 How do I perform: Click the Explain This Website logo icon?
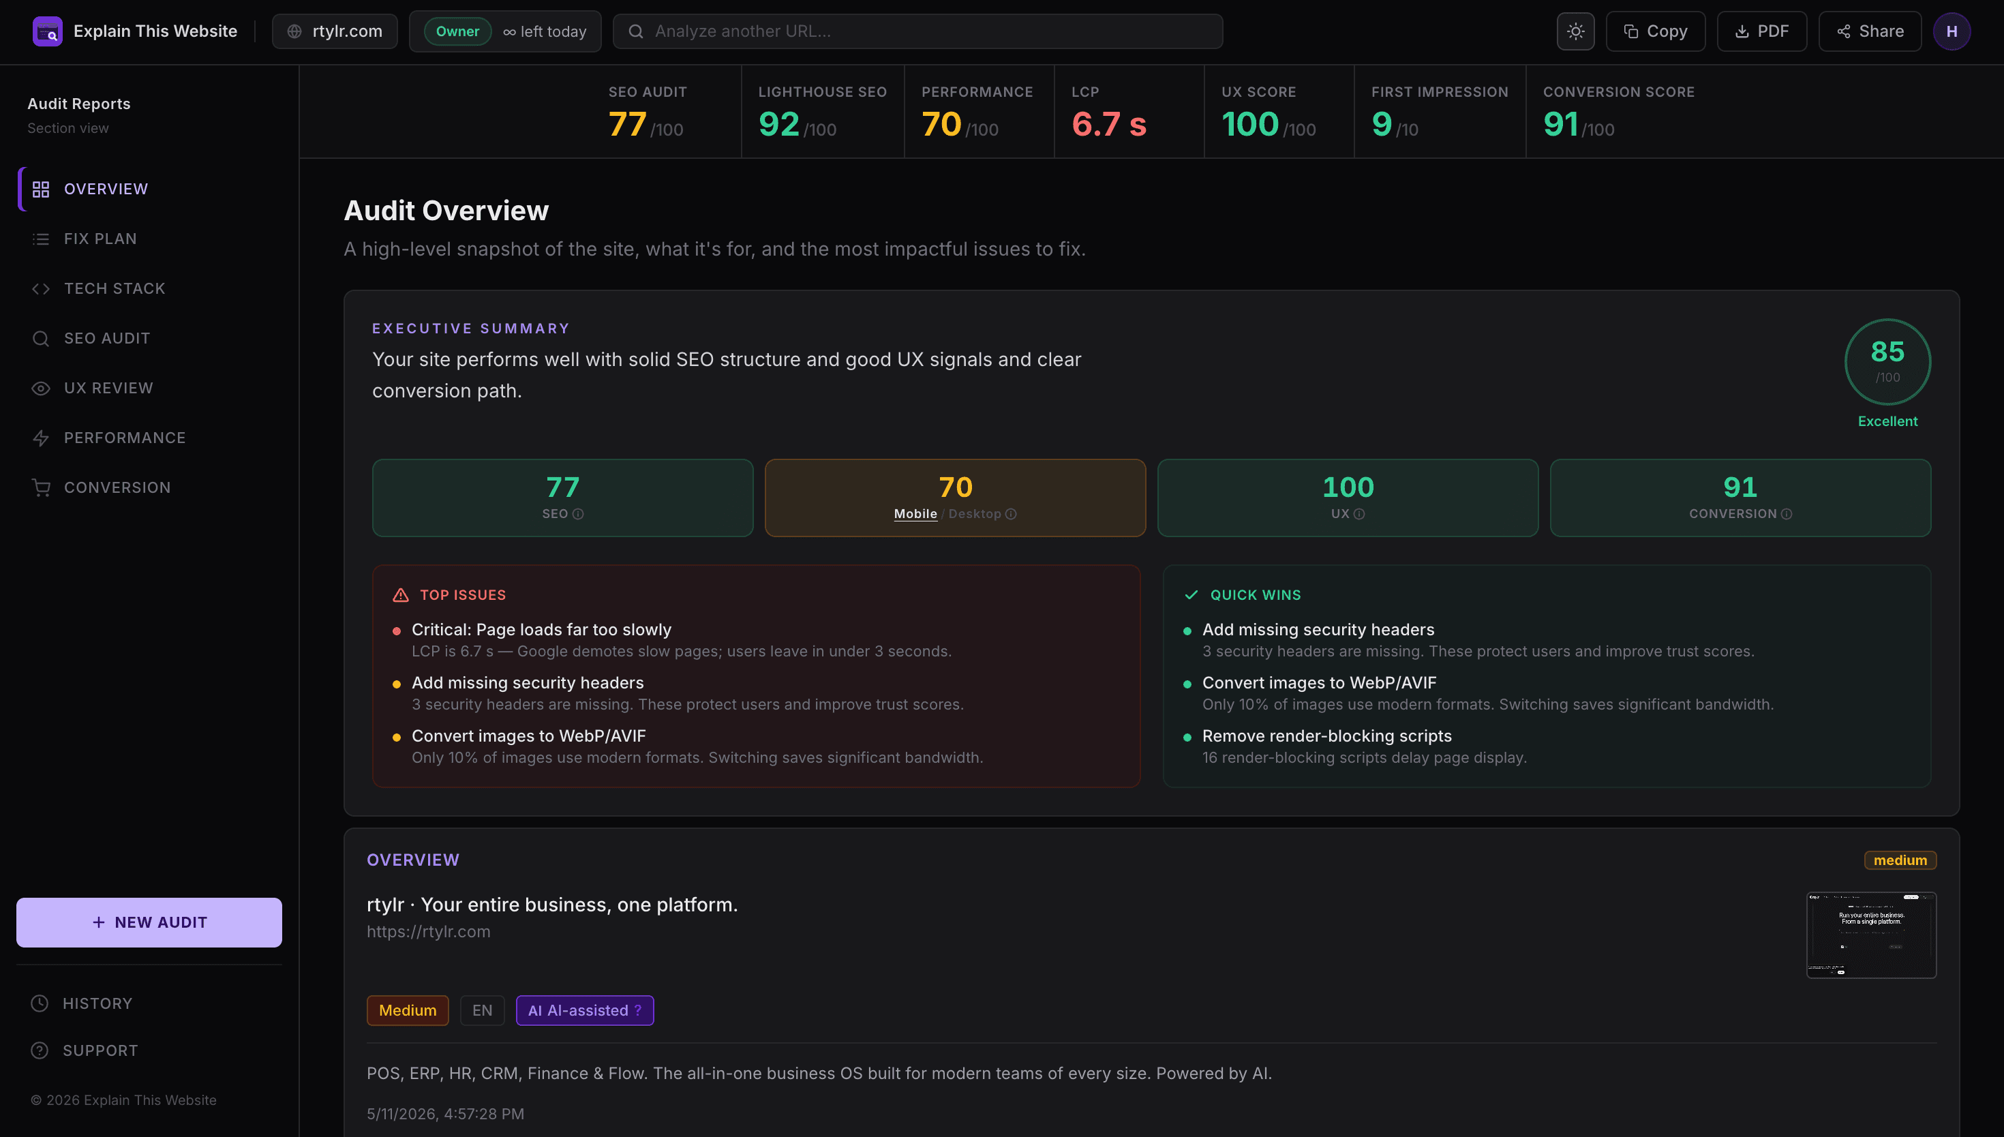point(48,31)
